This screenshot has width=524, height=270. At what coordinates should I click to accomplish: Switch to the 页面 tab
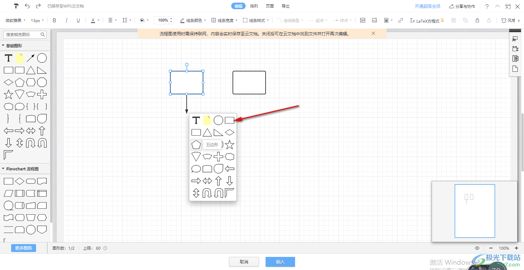(270, 6)
